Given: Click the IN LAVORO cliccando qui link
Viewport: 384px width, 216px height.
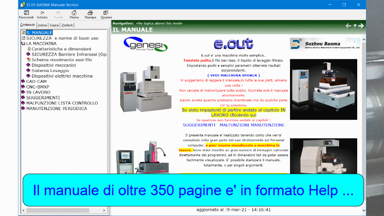Looking at the screenshot, I should pos(234,112).
